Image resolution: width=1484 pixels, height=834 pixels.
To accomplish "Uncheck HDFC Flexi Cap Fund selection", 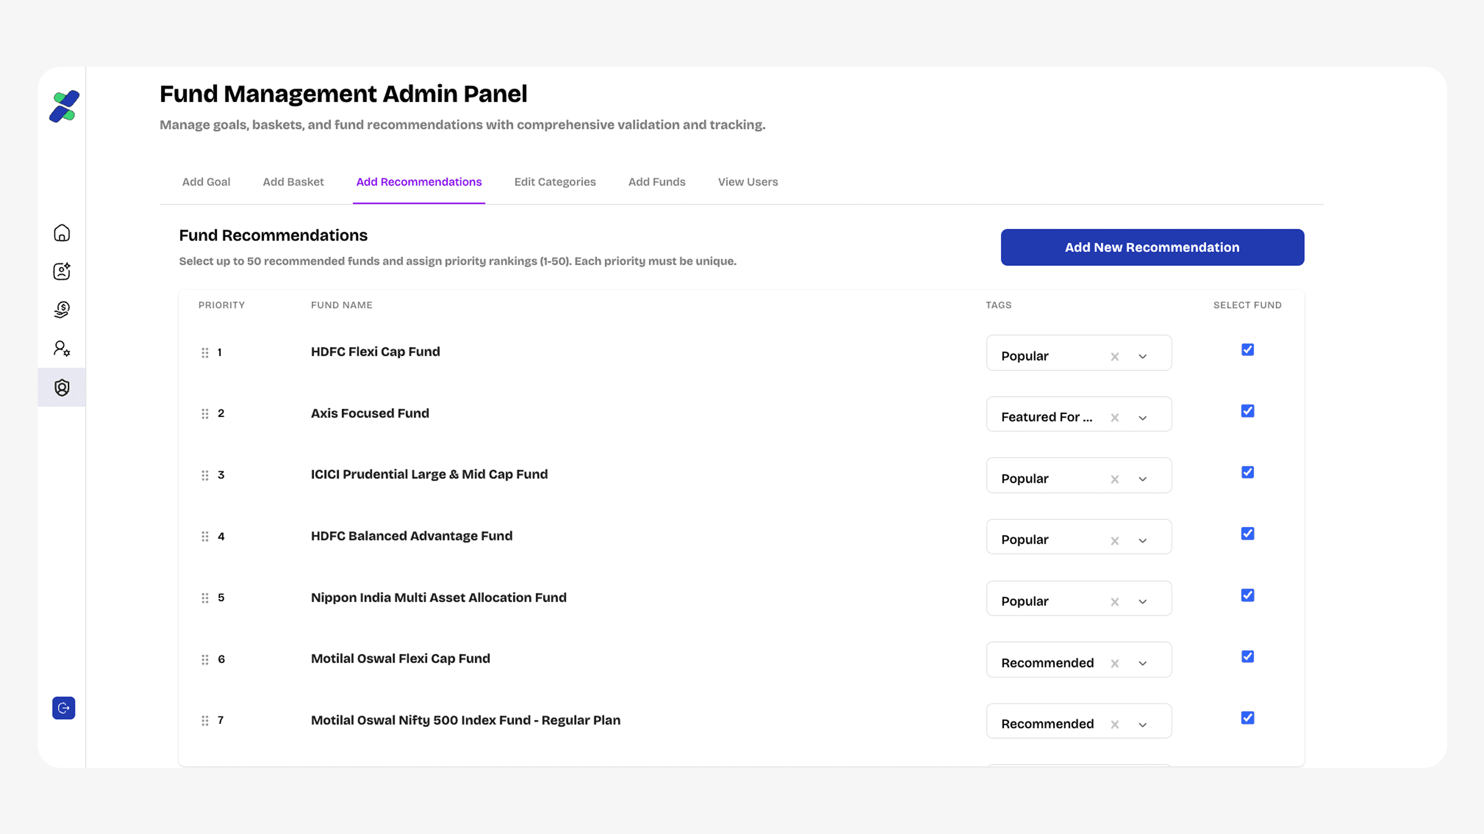I will (x=1247, y=350).
